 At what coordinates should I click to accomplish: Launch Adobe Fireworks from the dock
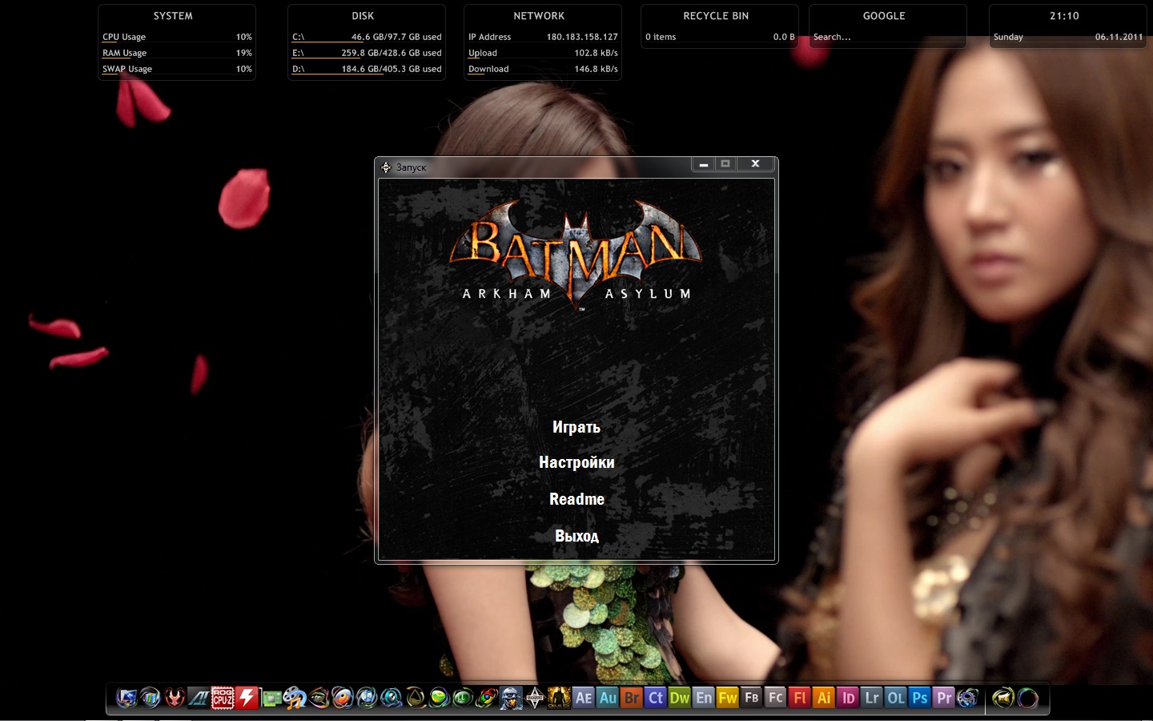pos(728,698)
